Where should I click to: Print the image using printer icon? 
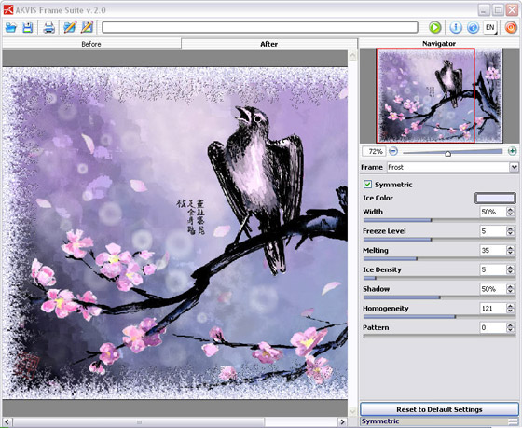click(48, 27)
